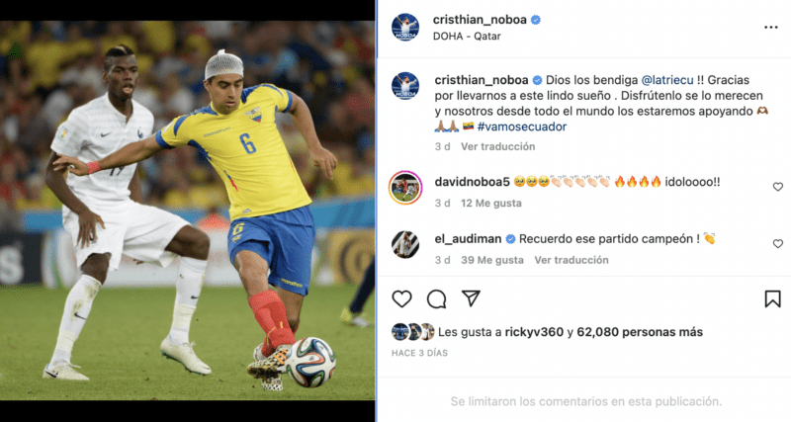Open el_audiman profile avatar
The width and height of the screenshot is (791, 422).
(405, 244)
